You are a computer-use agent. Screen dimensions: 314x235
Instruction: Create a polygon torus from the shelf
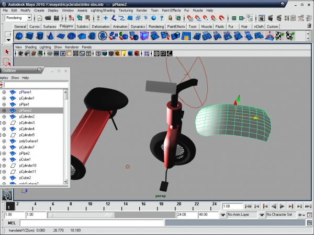coord(71,36)
